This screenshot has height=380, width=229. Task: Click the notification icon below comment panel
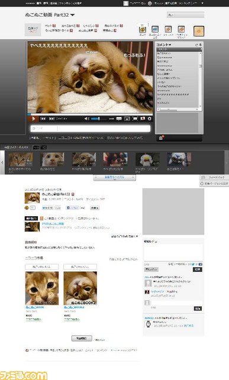pos(162,138)
